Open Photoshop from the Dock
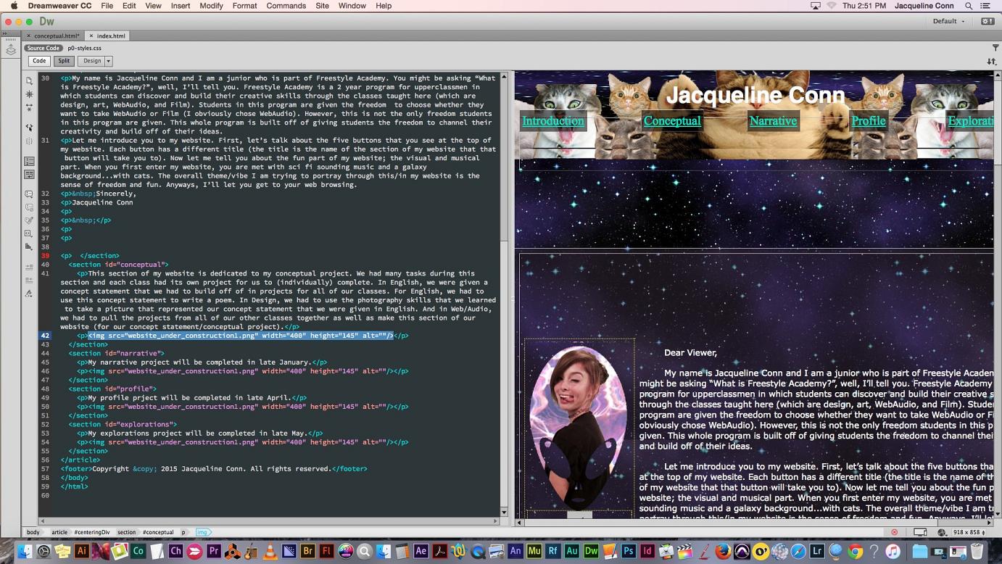Viewport: 1002px width, 564px height. click(629, 551)
